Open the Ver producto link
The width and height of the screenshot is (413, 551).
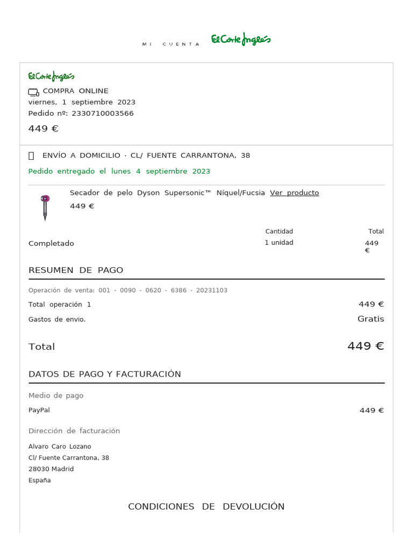point(294,193)
